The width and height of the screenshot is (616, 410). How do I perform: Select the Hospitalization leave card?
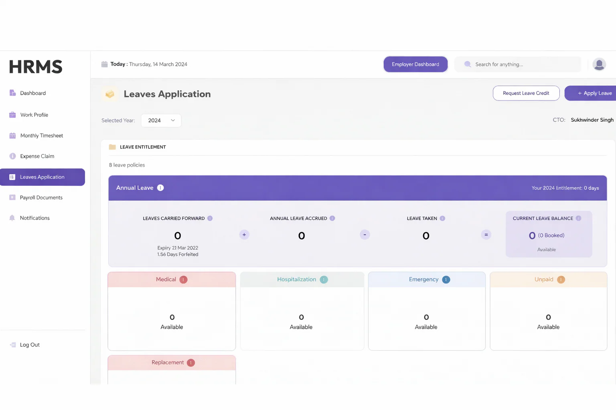coord(302,311)
